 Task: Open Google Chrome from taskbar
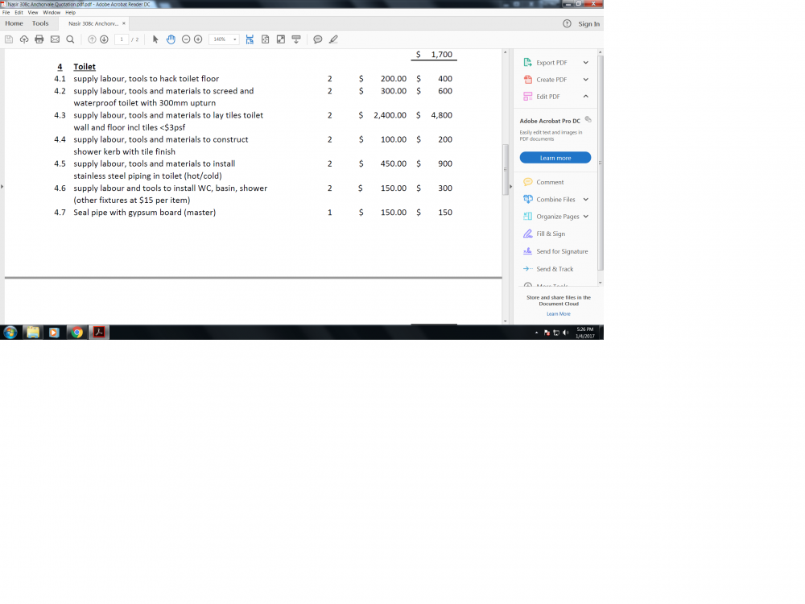point(77,333)
